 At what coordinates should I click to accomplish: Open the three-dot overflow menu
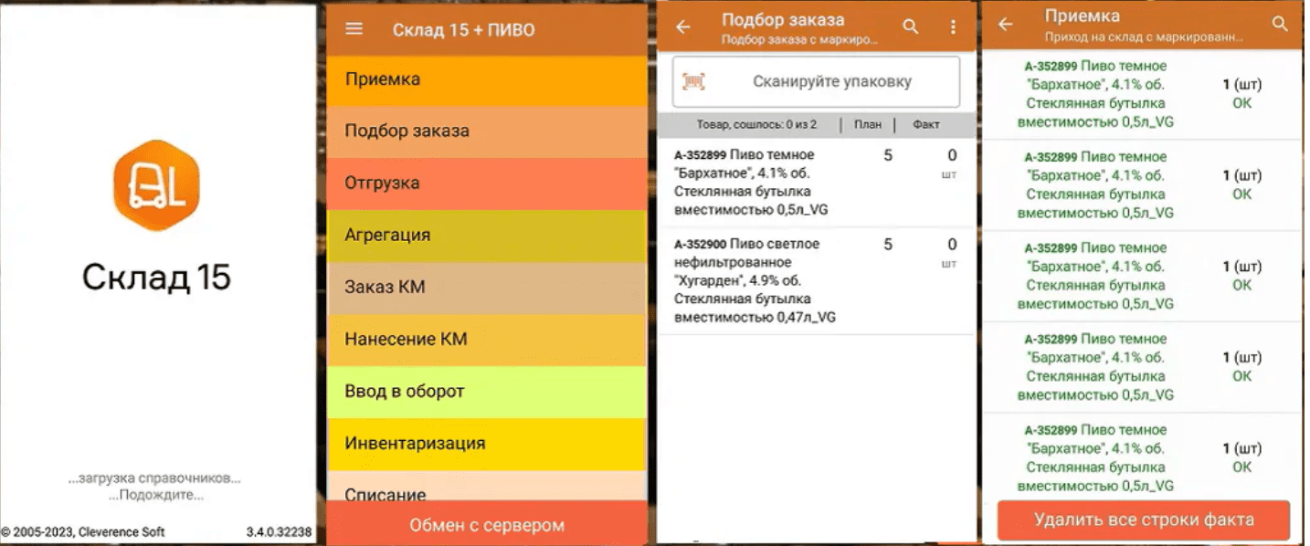(x=952, y=26)
